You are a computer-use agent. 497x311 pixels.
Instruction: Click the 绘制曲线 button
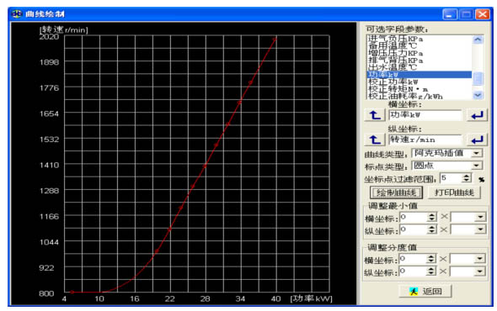[x=396, y=192]
